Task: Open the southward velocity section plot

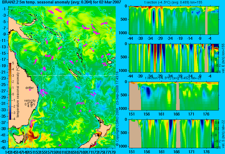Action: pos(170,134)
